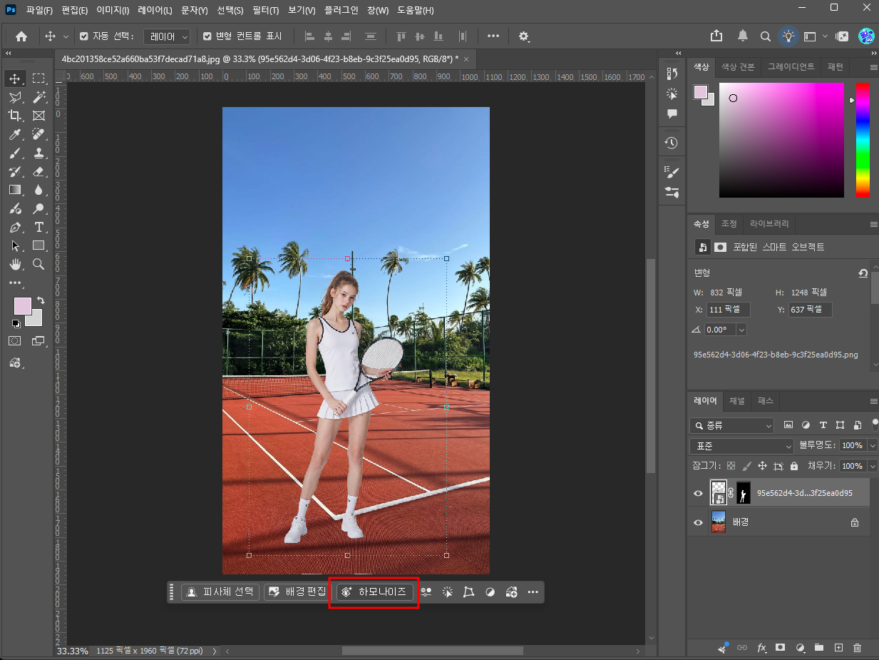Open the 이미지(I) menu

click(113, 11)
